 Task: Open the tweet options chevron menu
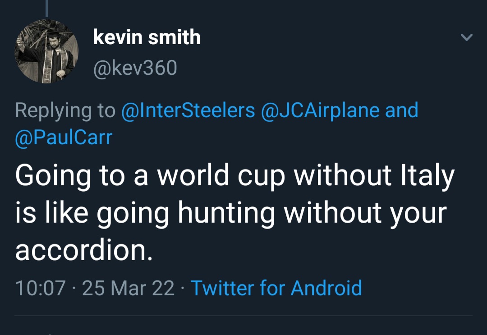pos(467,38)
